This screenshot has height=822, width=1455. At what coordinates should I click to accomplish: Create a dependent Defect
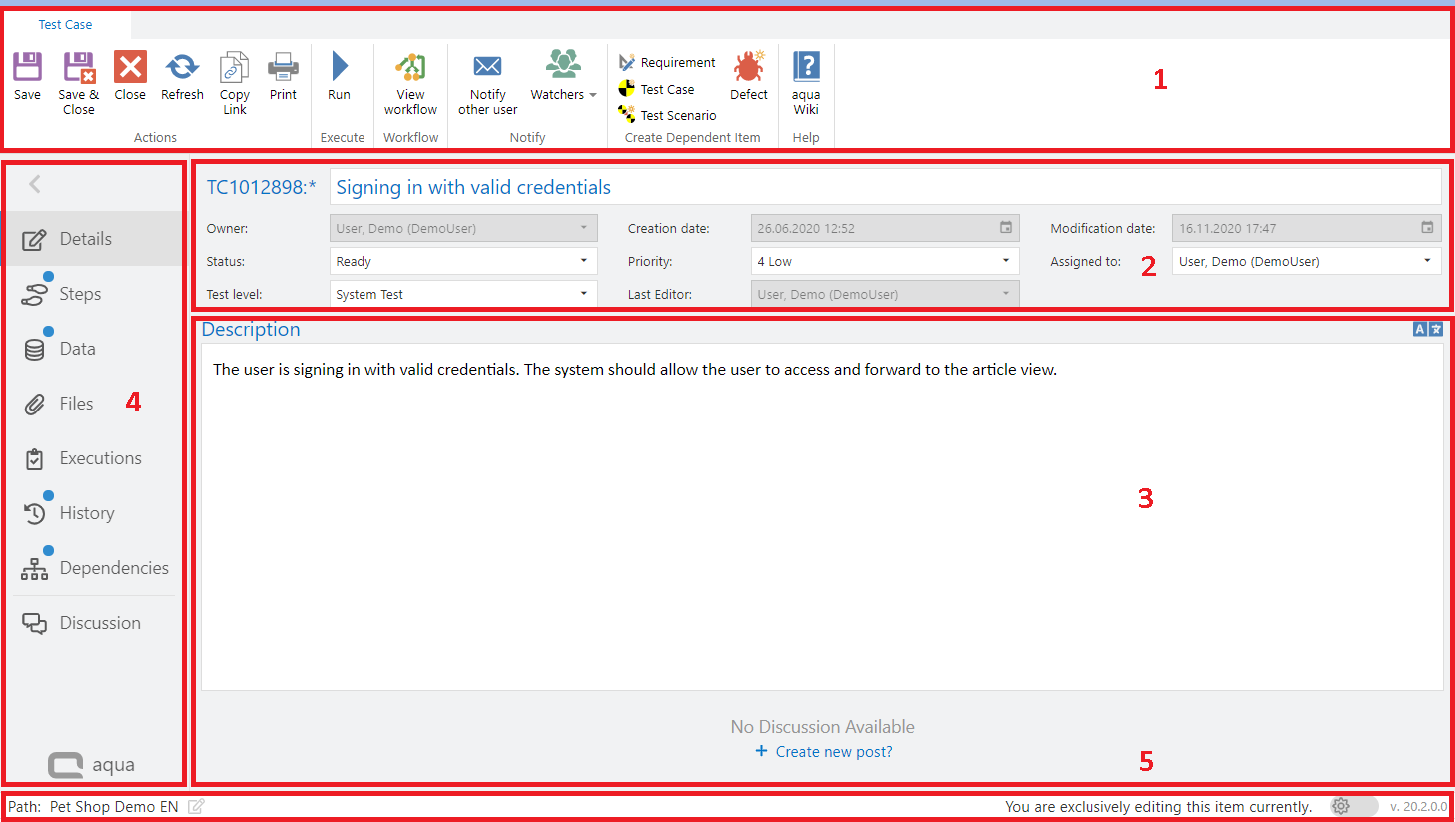(748, 68)
